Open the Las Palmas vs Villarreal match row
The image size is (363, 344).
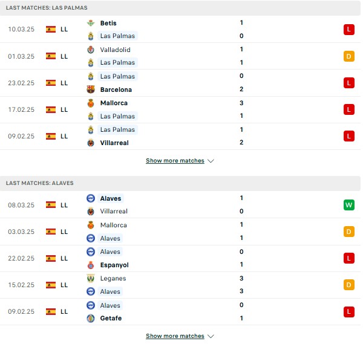pyautogui.click(x=180, y=136)
